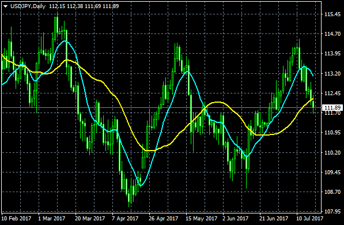Click the 10 Jul 2017 date label

(310, 219)
